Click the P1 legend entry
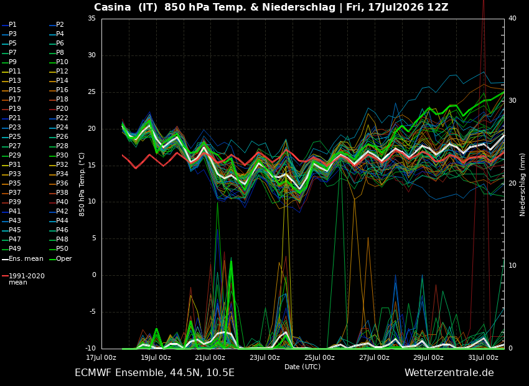The height and width of the screenshot is (386, 529). (x=9, y=25)
